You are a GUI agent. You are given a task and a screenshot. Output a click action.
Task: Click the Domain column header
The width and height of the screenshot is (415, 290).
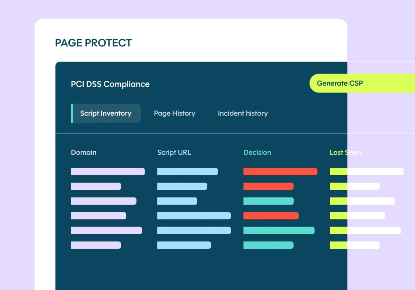coord(84,152)
